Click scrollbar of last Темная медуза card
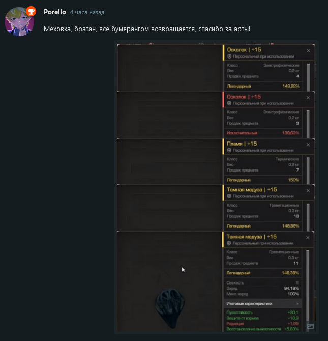This screenshot has width=328, height=341. [308, 286]
